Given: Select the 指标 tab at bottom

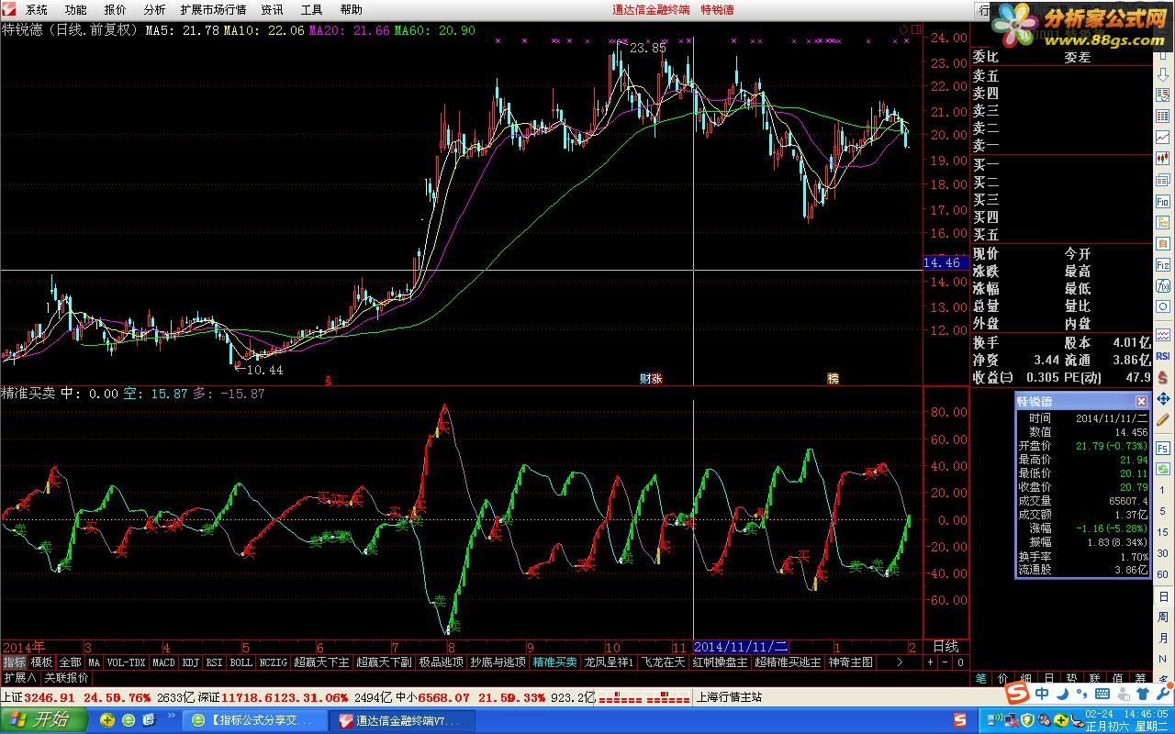Looking at the screenshot, I should tap(14, 662).
